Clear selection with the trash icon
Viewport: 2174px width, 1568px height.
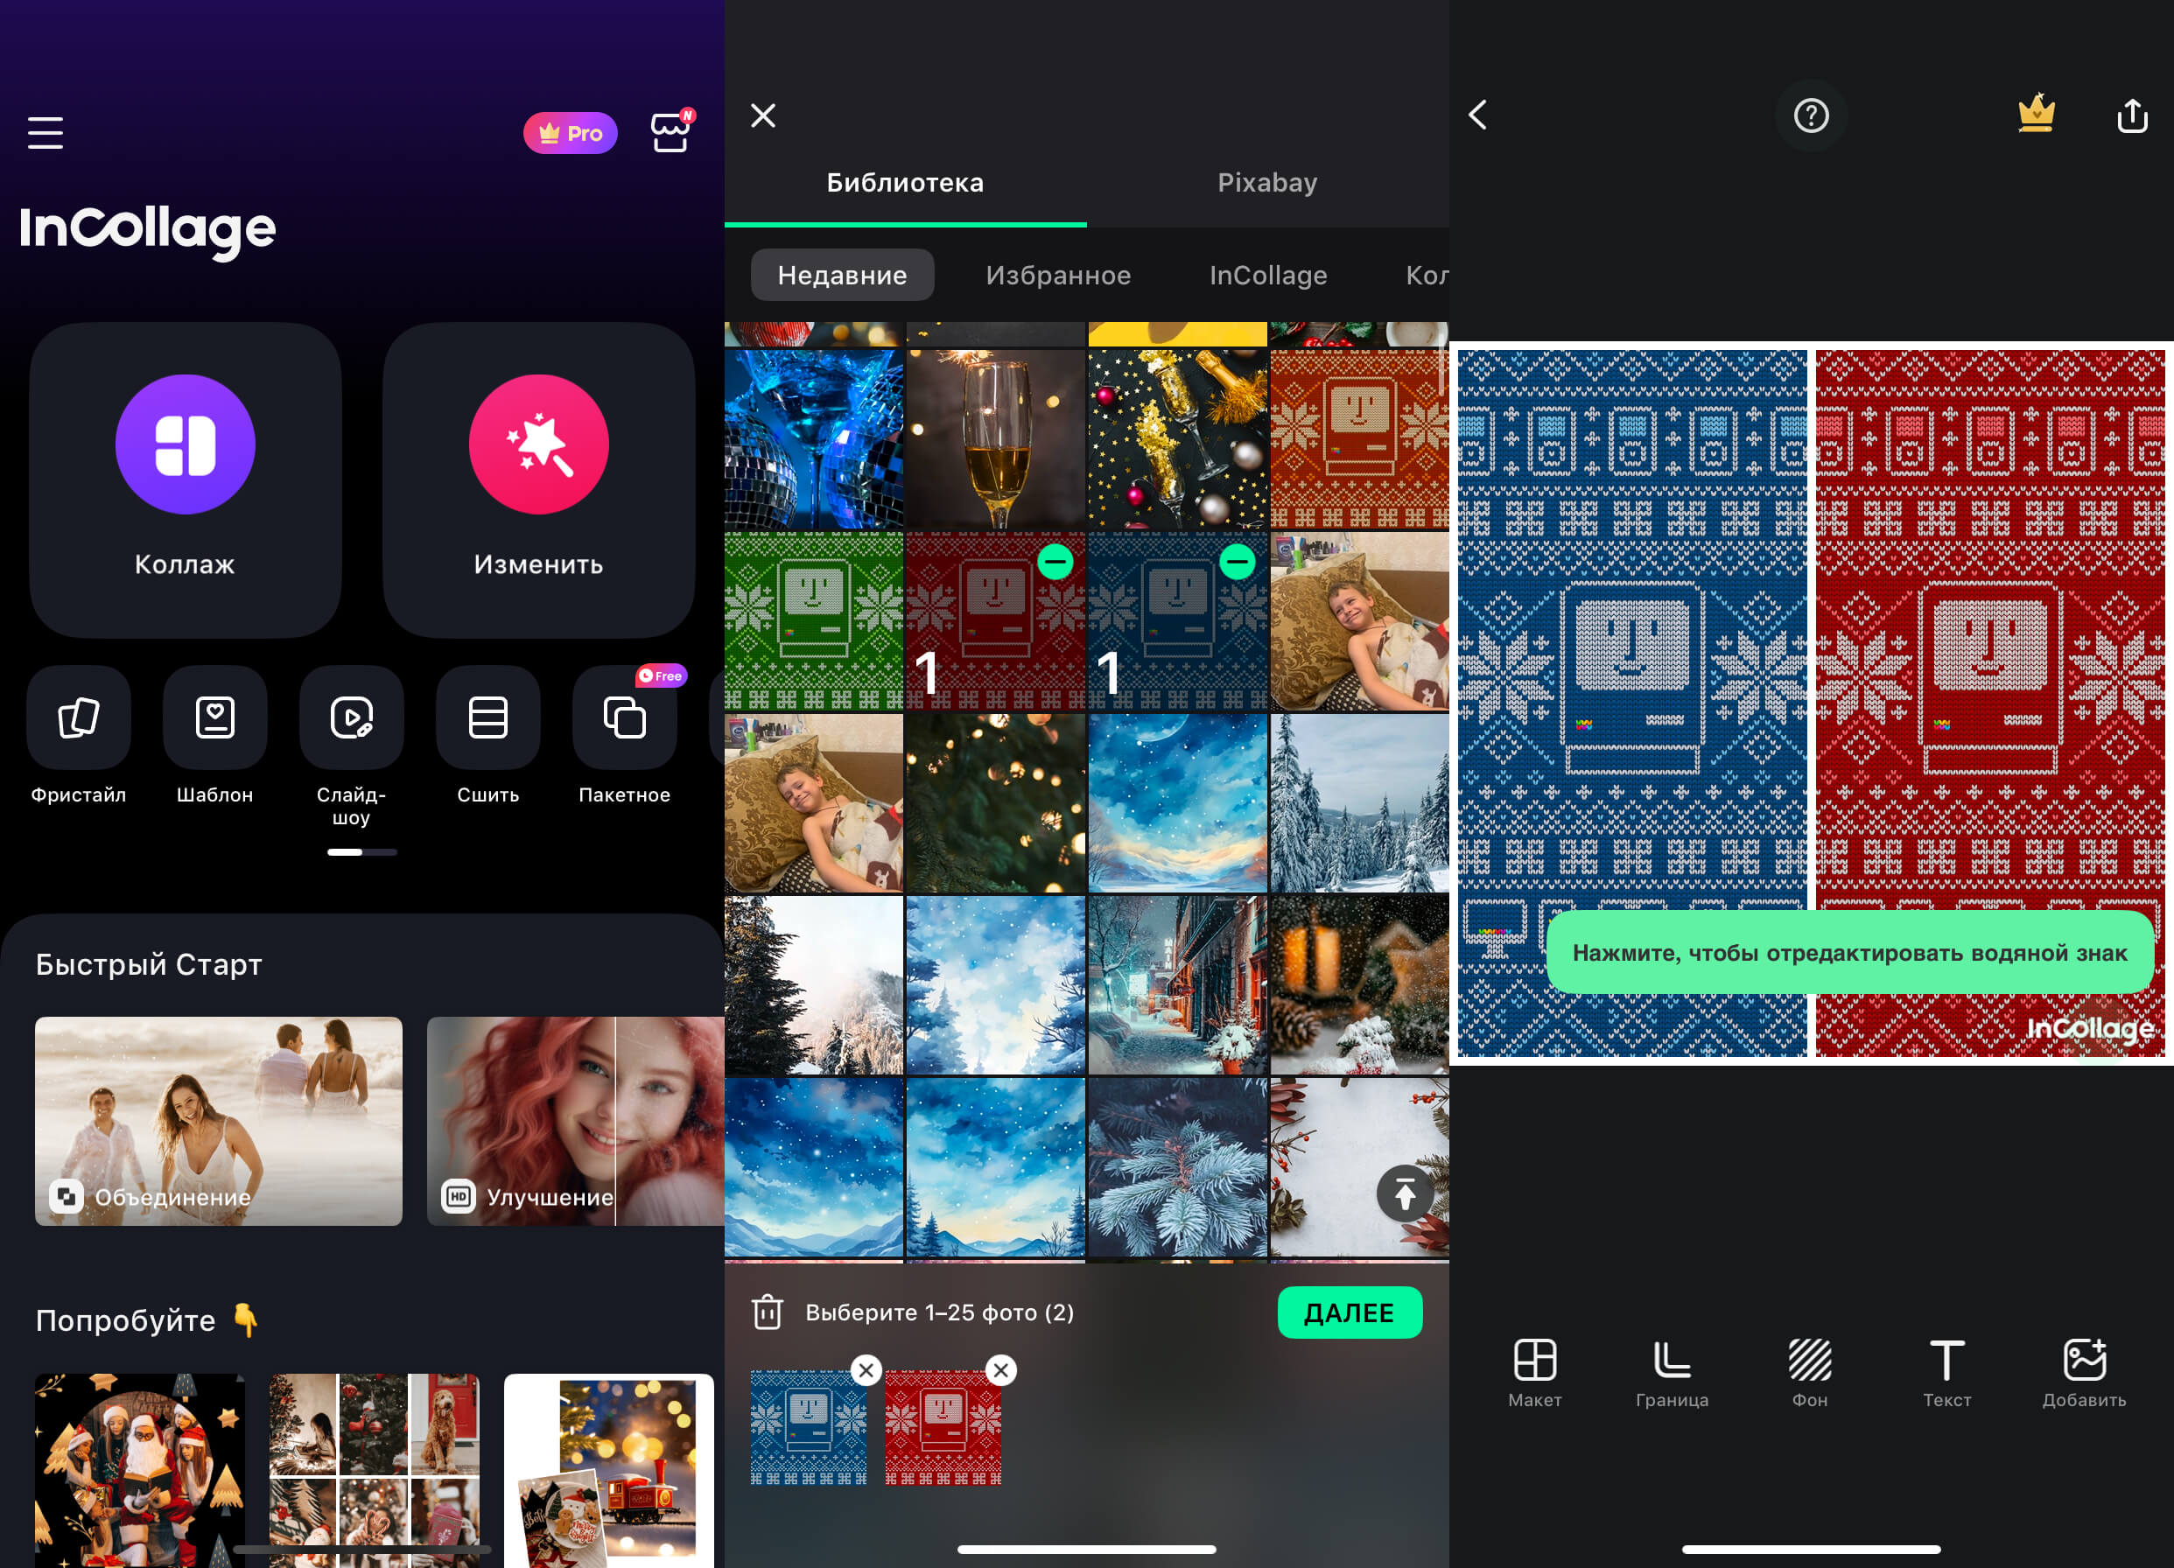pyautogui.click(x=767, y=1312)
